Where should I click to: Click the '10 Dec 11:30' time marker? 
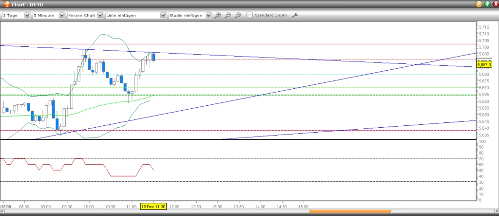154,206
